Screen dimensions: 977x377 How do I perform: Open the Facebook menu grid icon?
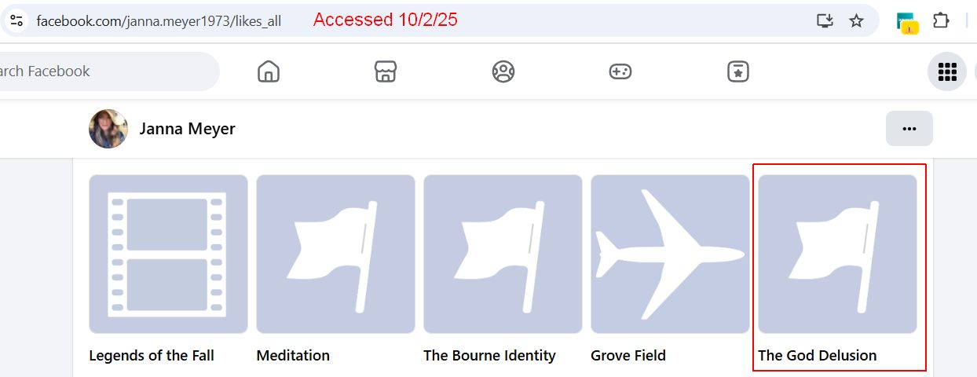947,71
